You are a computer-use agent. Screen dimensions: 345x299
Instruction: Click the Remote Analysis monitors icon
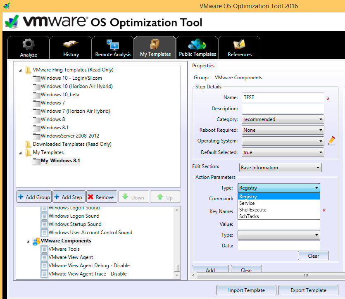click(113, 45)
